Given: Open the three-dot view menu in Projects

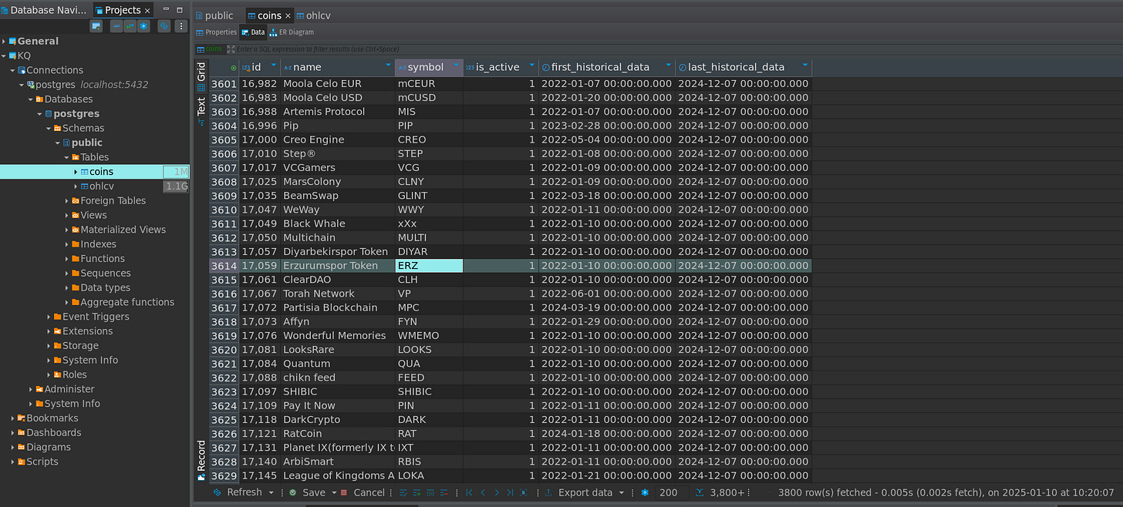Looking at the screenshot, I should pyautogui.click(x=181, y=26).
